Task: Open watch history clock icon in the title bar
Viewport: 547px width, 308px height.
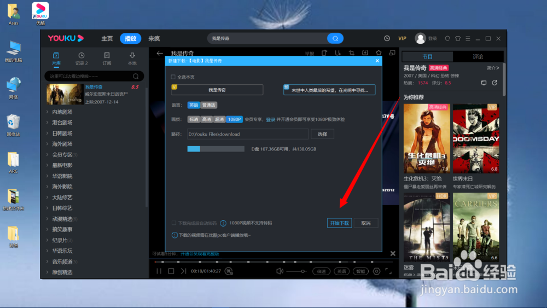Action: tap(387, 38)
